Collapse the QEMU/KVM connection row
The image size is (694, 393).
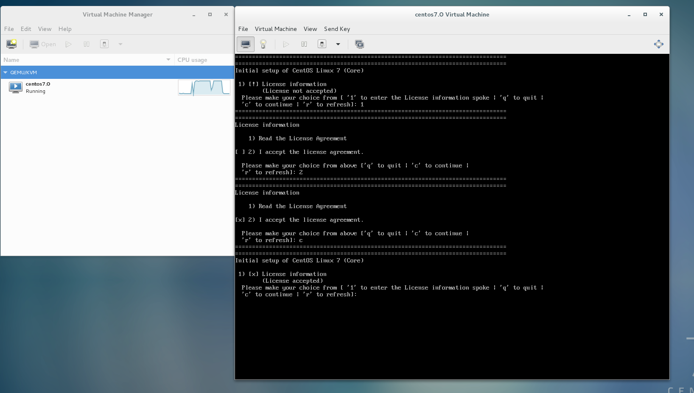click(x=6, y=72)
